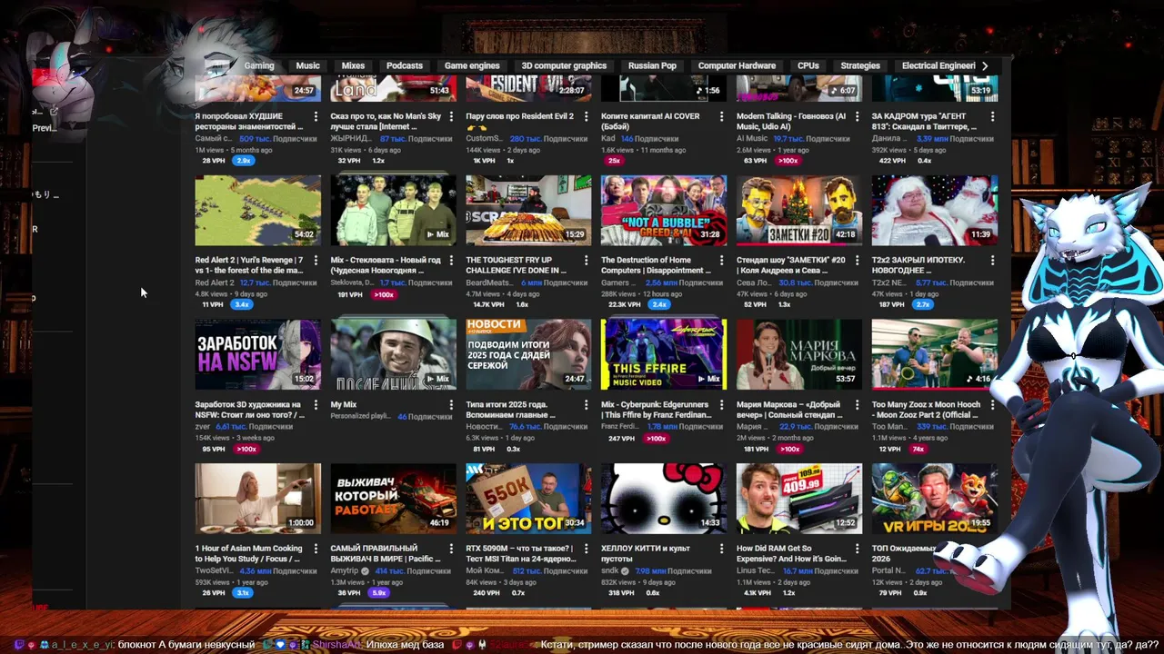Visit the TwoSetVi channel link
Screen dimensions: 1164x654
(x=213, y=571)
